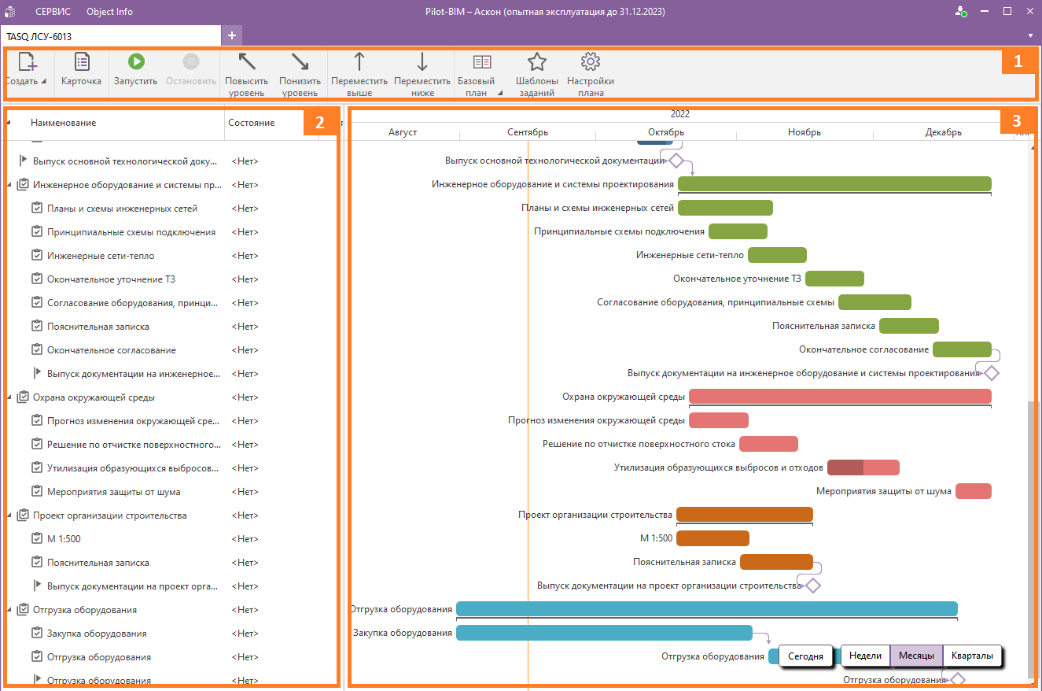Click the Создать new document icon

tap(28, 63)
